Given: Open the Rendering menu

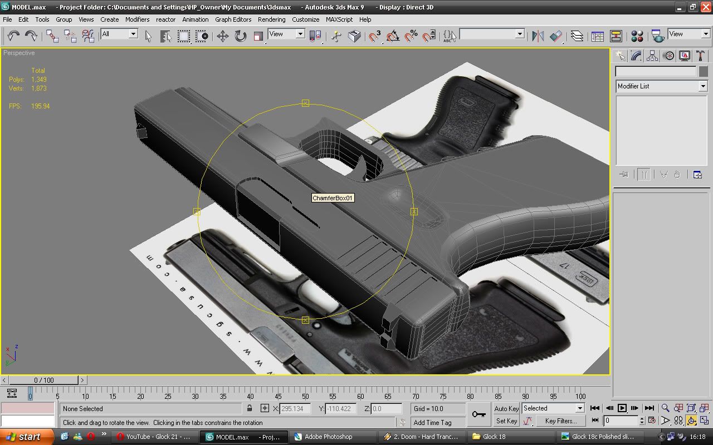Looking at the screenshot, I should pos(271,19).
